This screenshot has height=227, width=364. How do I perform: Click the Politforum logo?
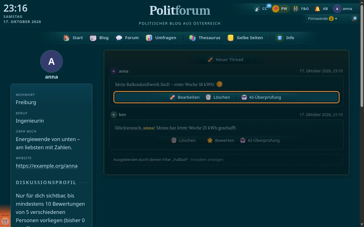[x=180, y=10]
